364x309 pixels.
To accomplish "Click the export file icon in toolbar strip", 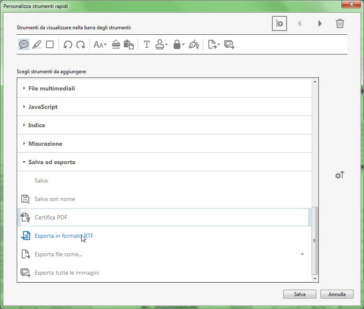I will coord(212,44).
